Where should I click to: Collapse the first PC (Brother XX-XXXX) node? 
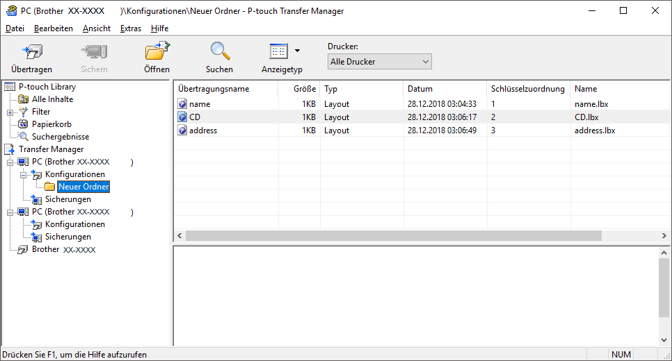click(10, 162)
